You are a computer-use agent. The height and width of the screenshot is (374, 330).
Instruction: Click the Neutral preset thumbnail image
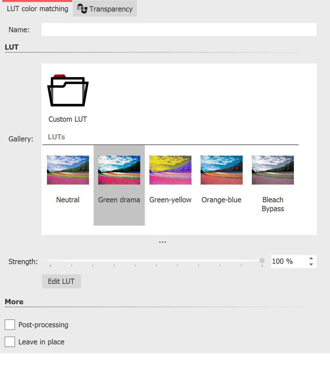tap(68, 170)
